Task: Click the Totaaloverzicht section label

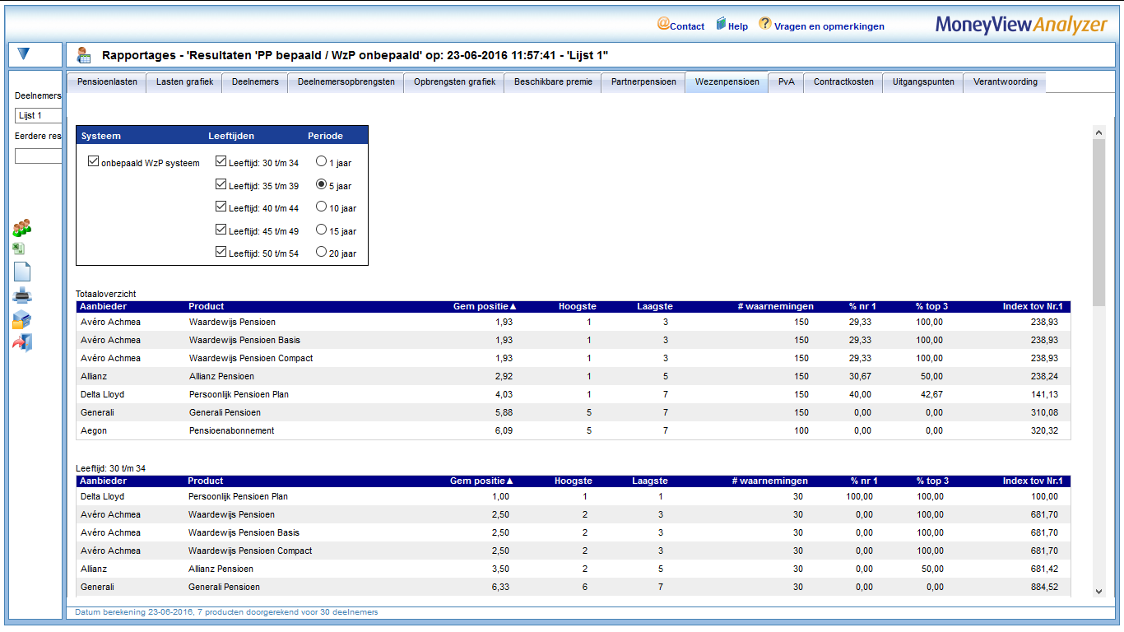Action: pyautogui.click(x=105, y=293)
